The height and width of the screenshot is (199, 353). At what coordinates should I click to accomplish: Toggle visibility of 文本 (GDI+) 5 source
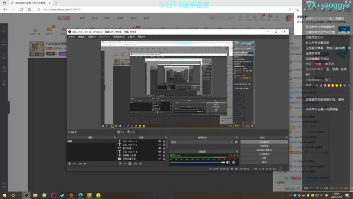(160, 145)
